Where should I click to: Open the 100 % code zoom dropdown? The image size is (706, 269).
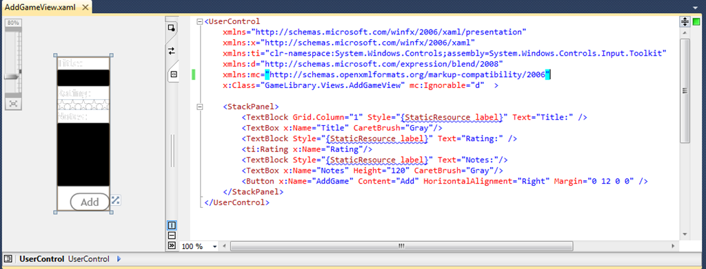pos(215,246)
